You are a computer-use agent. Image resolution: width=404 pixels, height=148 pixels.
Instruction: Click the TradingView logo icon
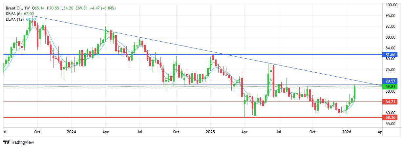point(6,142)
